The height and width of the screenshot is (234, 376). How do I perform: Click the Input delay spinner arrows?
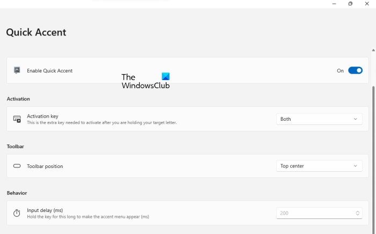pos(358,213)
